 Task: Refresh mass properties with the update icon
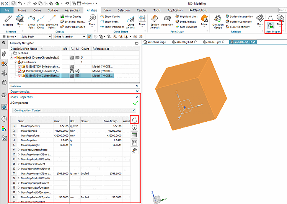(x=134, y=119)
